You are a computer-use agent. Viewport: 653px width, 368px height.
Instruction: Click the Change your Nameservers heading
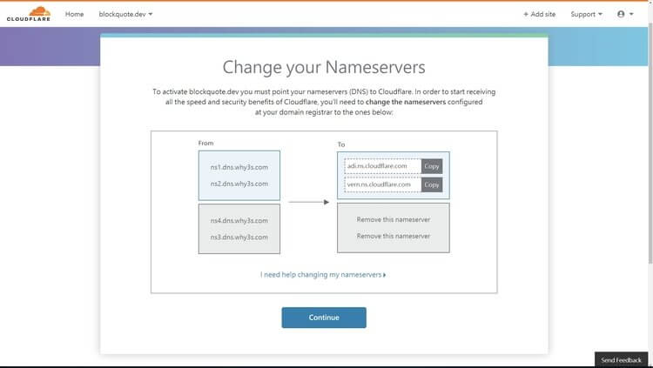click(324, 68)
